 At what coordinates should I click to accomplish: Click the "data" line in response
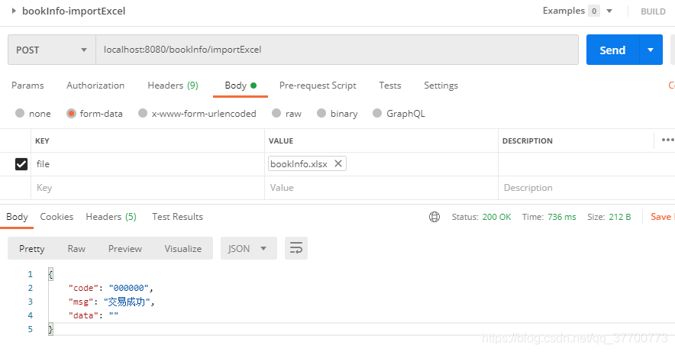(x=93, y=315)
